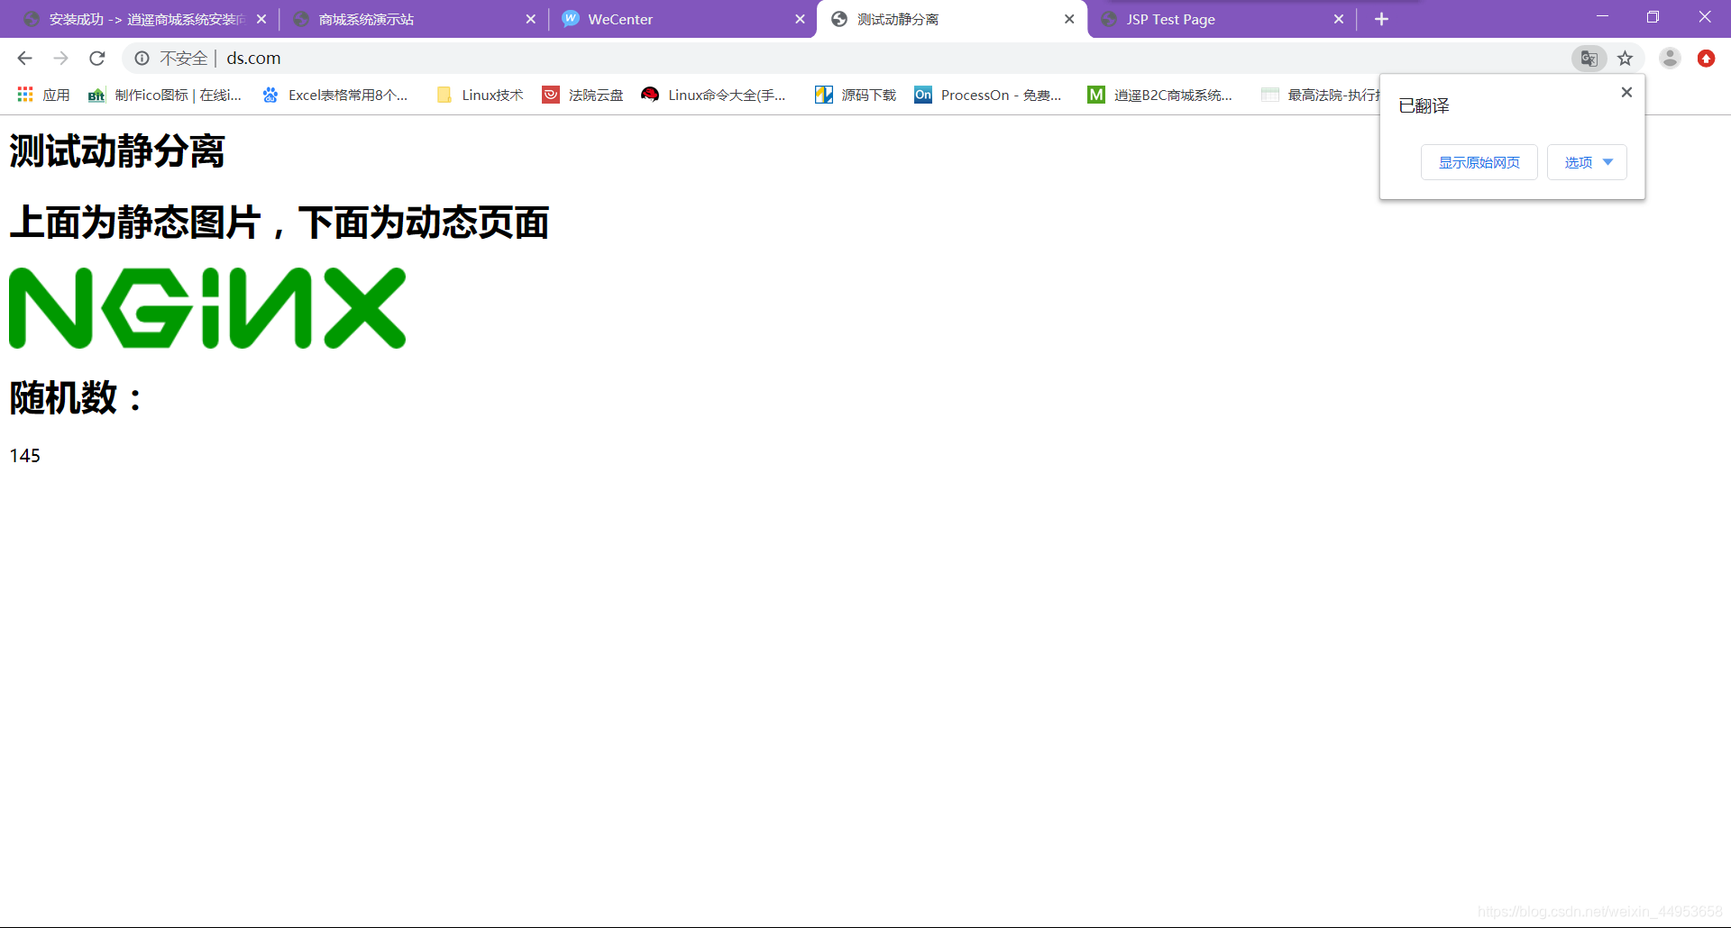1731x928 pixels.
Task: Click the 不安全 site security indicator
Action: coord(183,58)
